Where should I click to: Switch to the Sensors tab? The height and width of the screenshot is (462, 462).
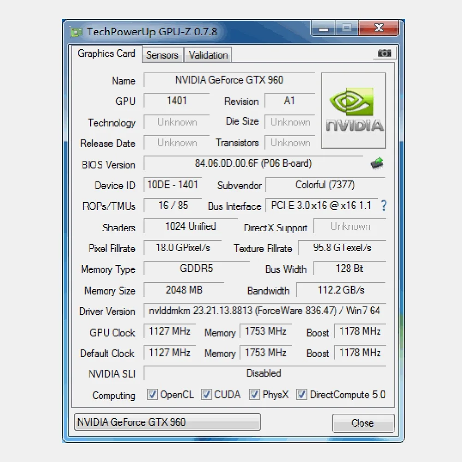coord(162,55)
